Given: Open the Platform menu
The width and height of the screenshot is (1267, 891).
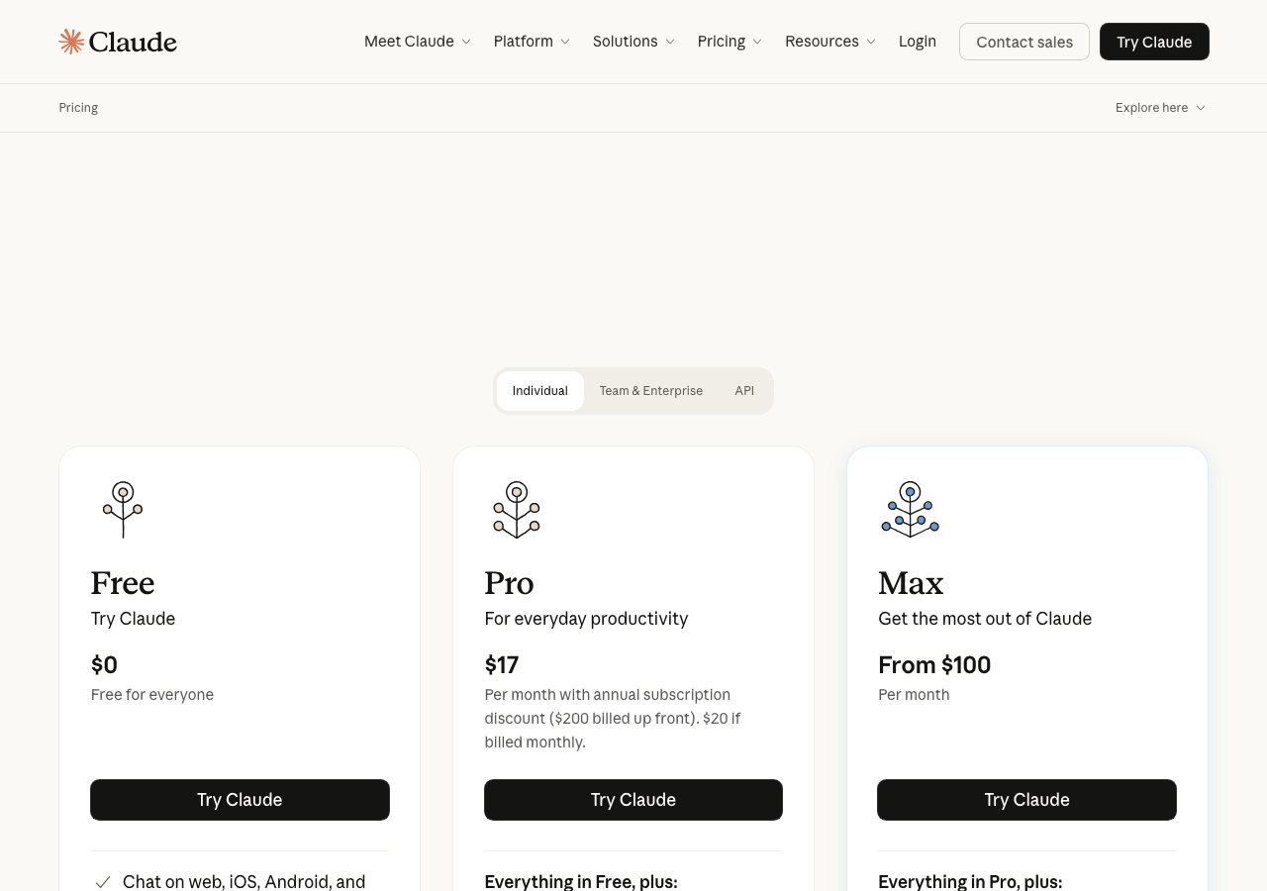Looking at the screenshot, I should 531,41.
